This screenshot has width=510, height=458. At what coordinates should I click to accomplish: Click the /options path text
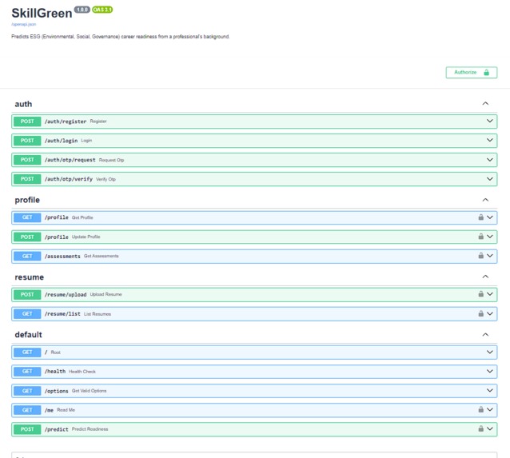pyautogui.click(x=56, y=391)
